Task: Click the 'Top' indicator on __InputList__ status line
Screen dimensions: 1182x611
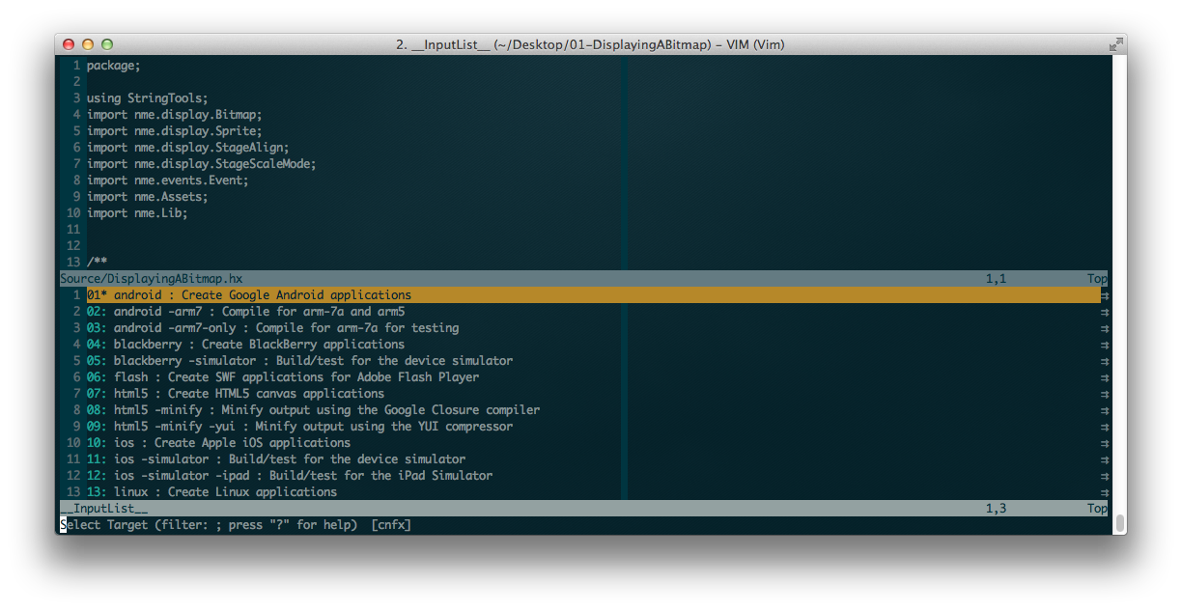Action: click(1097, 509)
